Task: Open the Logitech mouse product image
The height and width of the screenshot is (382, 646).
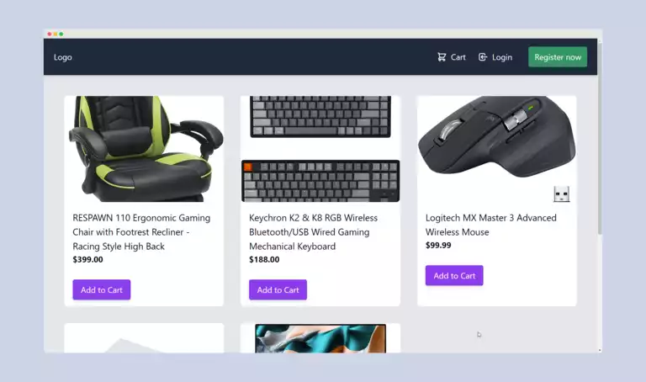Action: 497,149
